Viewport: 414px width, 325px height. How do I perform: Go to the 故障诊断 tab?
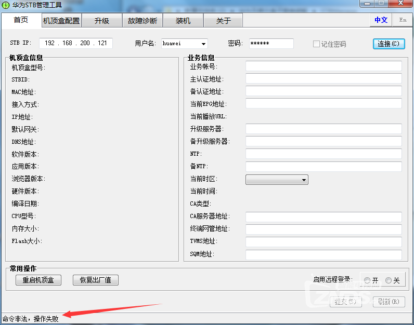pyautogui.click(x=143, y=21)
